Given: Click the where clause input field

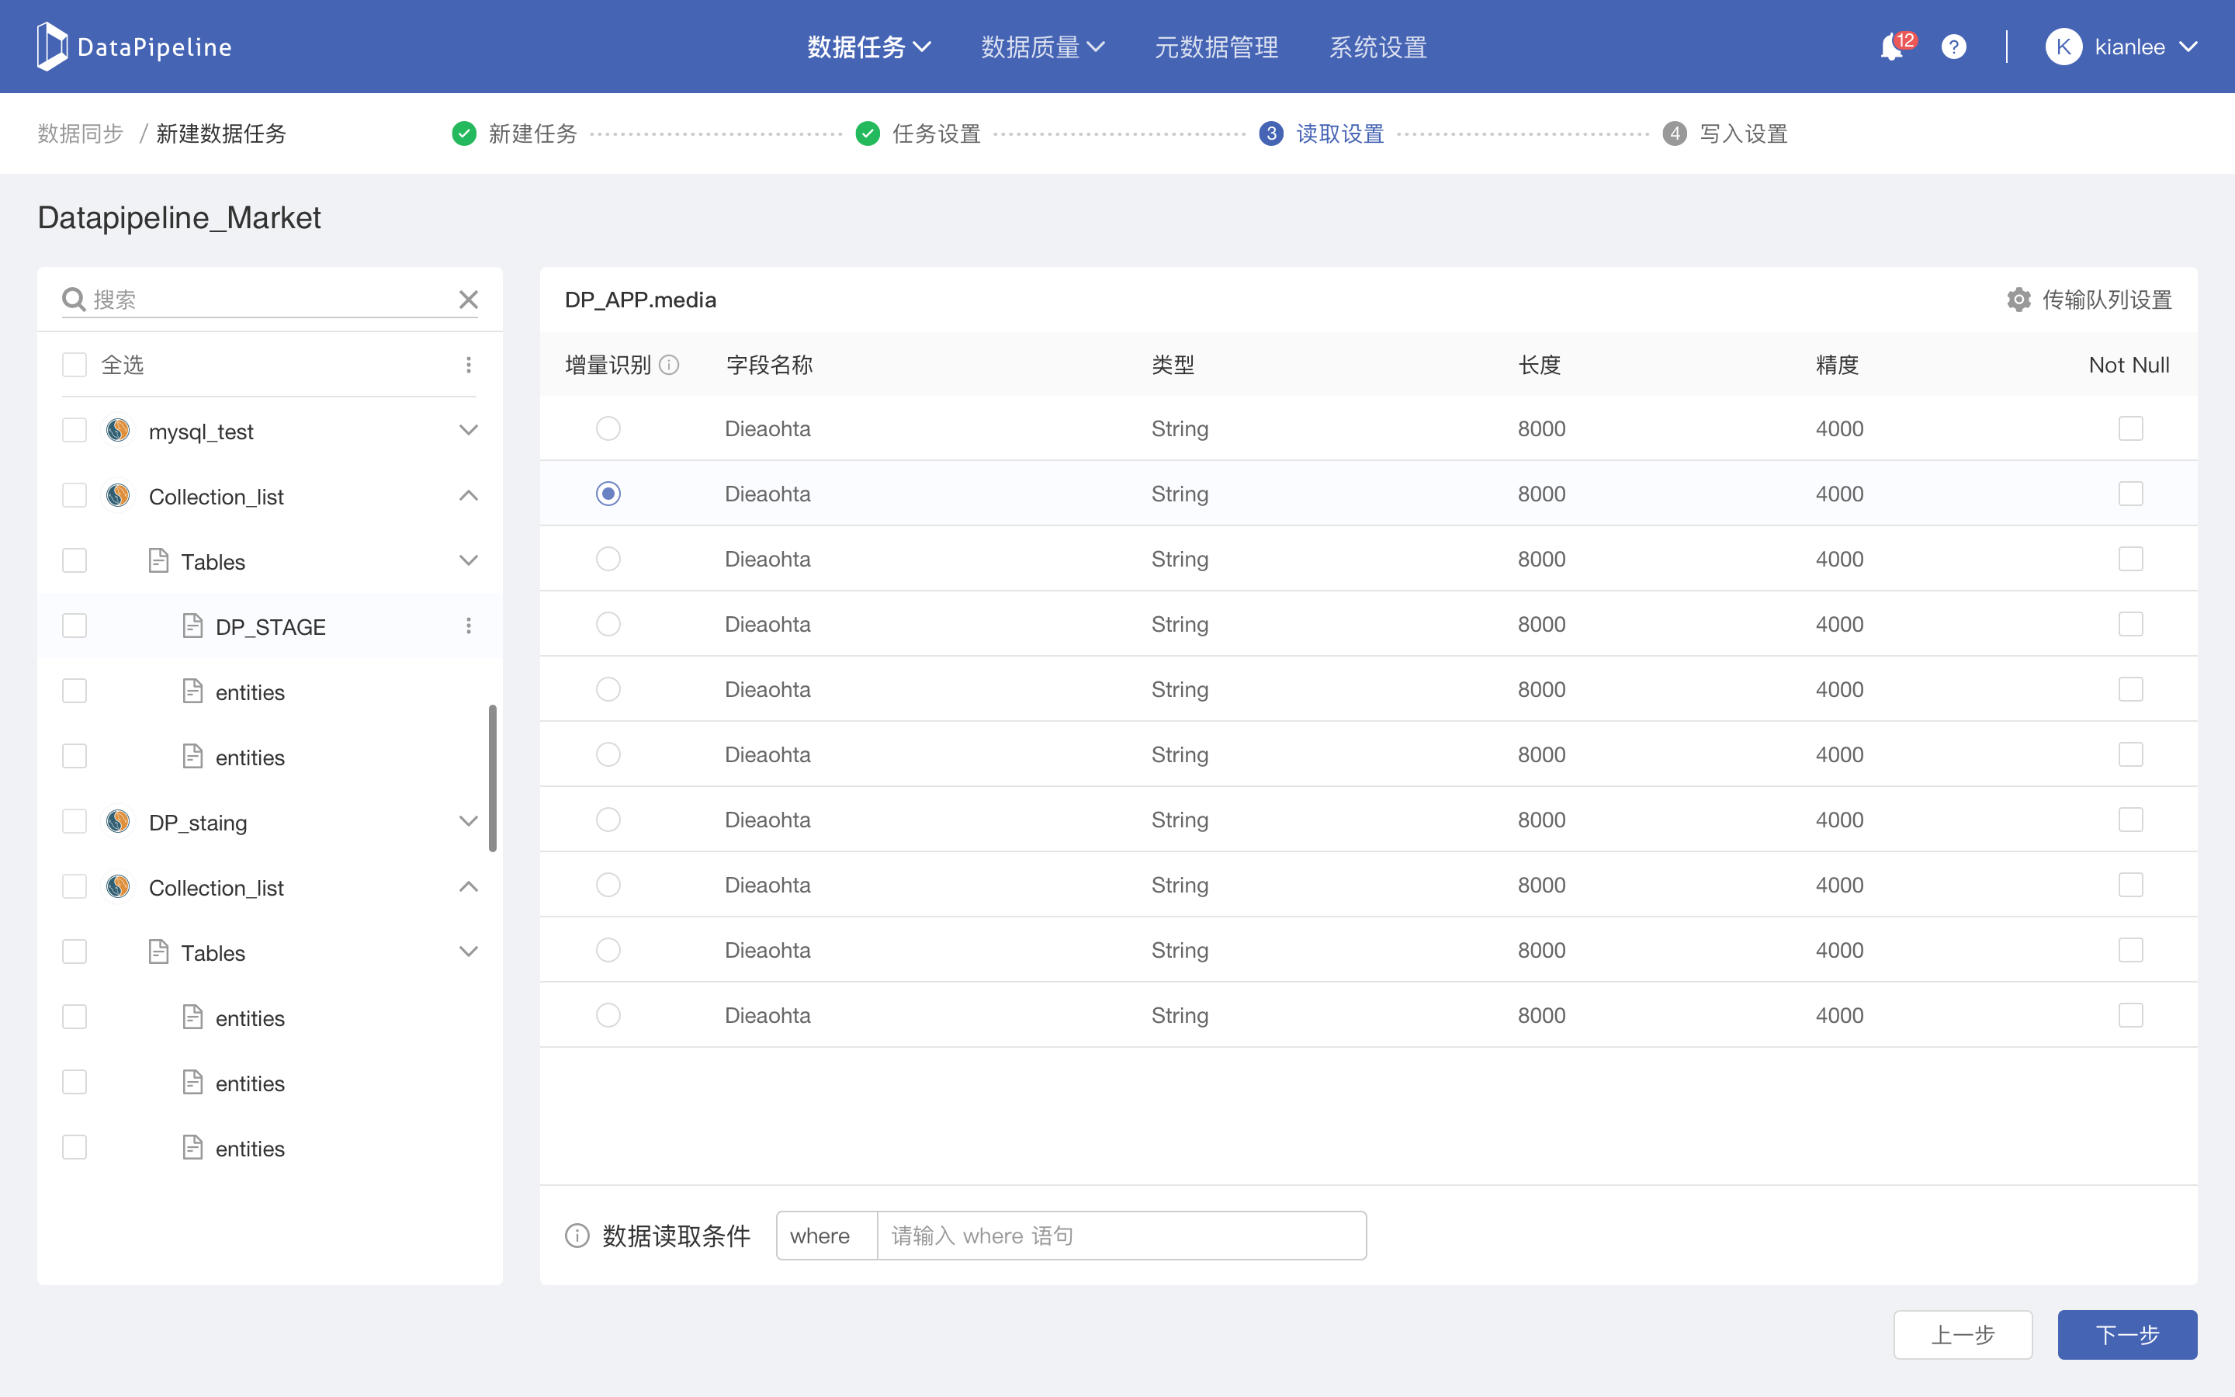Looking at the screenshot, I should 1121,1236.
